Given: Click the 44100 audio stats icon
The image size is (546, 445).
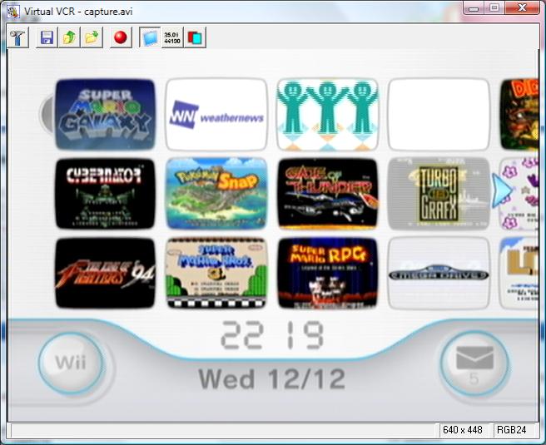Looking at the screenshot, I should tap(172, 37).
